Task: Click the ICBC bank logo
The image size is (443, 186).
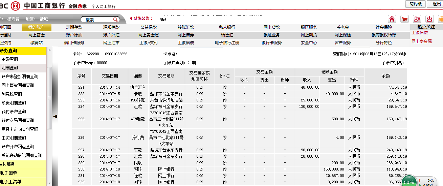Action: [15, 6]
